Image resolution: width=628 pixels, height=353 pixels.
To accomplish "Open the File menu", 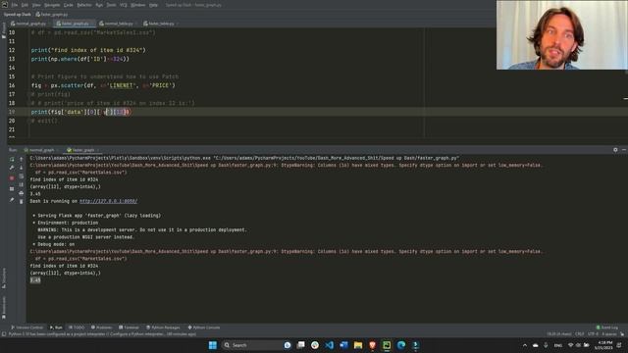I will [x=15, y=5].
